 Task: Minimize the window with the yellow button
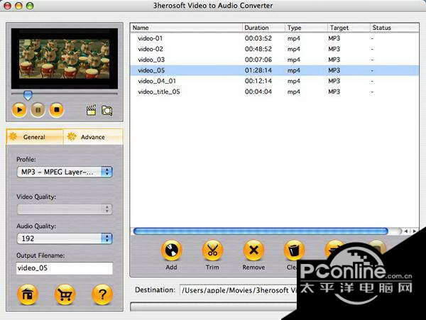coord(18,6)
